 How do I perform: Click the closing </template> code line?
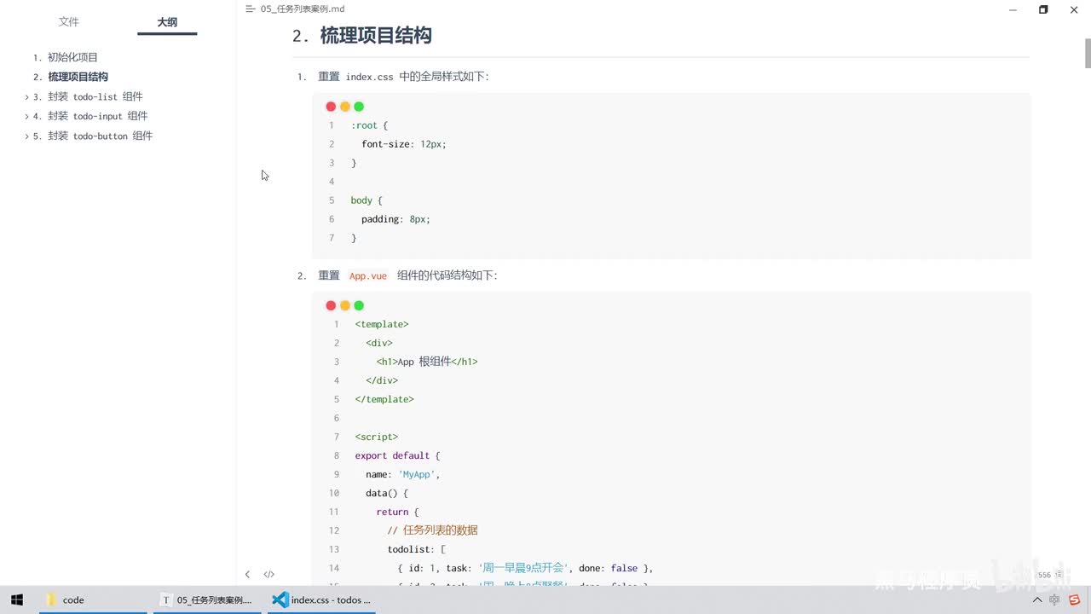pyautogui.click(x=384, y=399)
